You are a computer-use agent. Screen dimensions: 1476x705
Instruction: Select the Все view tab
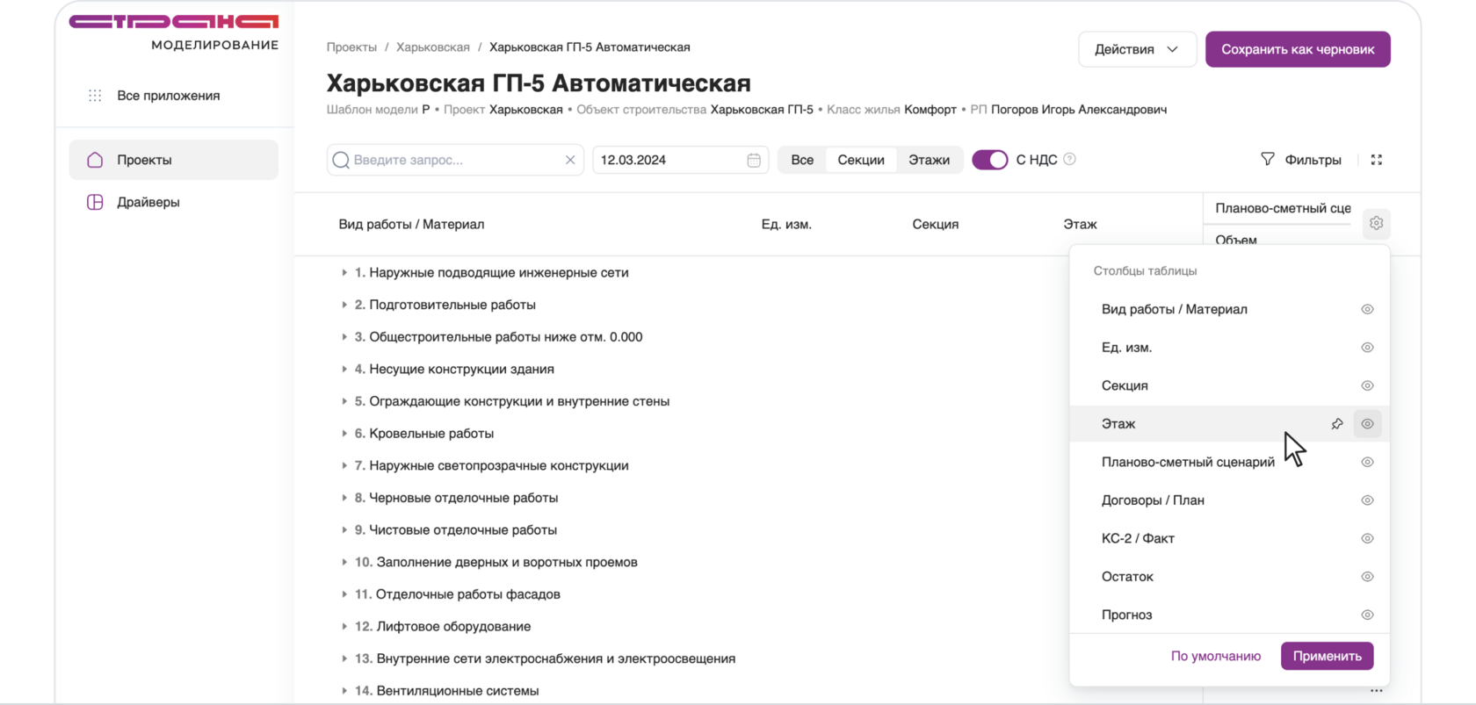pyautogui.click(x=802, y=160)
